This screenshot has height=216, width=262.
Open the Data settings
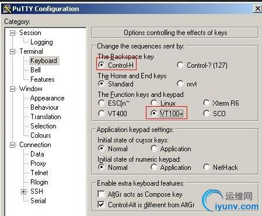point(37,154)
